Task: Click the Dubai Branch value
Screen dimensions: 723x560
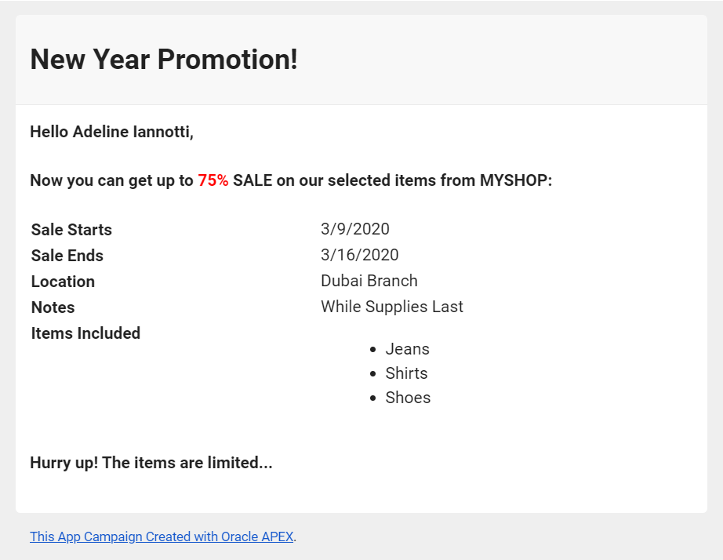Action: click(x=369, y=281)
